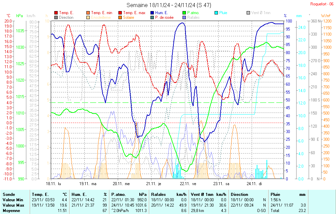Image resolution: width=336 pixels, height=214 pixels.
Task: Click the 22.11. ve date label
Action: 188,184
